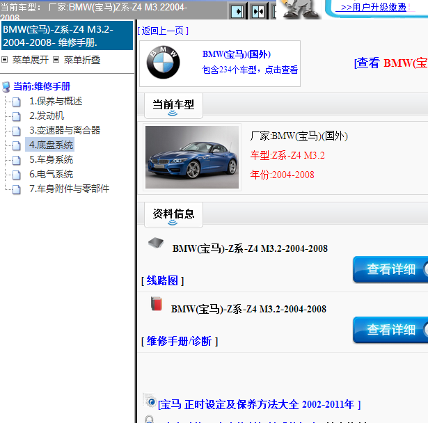Open the 用户升级缴费 link
Image resolution: width=428 pixels, height=423 pixels.
374,8
